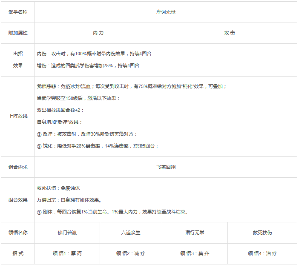Click the 增伤 effect description line
Viewport: 299px width, 267px height.
click(88, 65)
